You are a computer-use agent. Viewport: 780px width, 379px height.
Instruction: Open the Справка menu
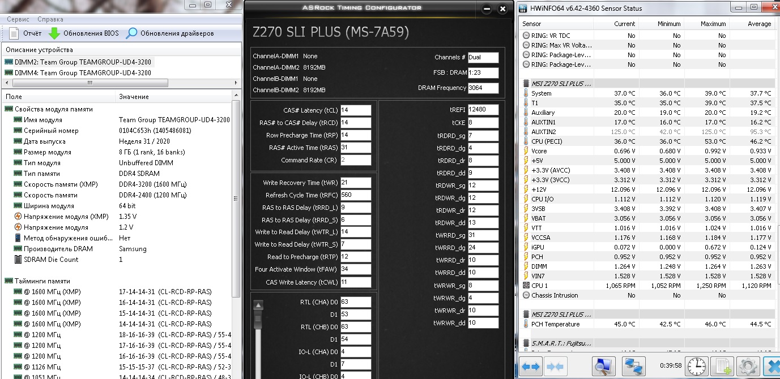pyautogui.click(x=49, y=19)
